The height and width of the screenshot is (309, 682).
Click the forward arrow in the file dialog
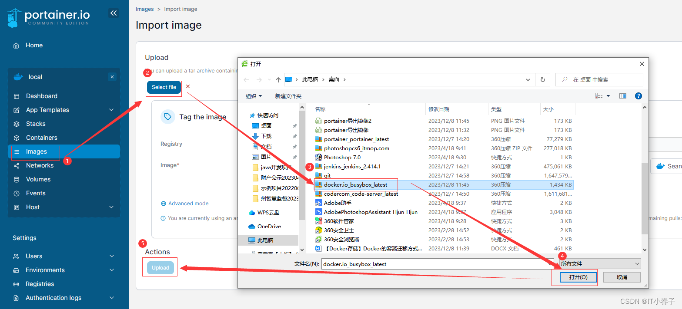click(x=259, y=80)
